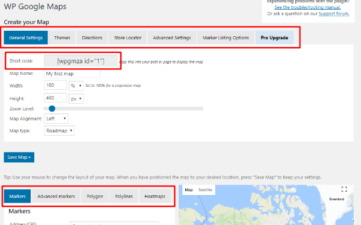Open the Pro Upgrade tab
The height and width of the screenshot is (225, 361).
click(x=274, y=37)
